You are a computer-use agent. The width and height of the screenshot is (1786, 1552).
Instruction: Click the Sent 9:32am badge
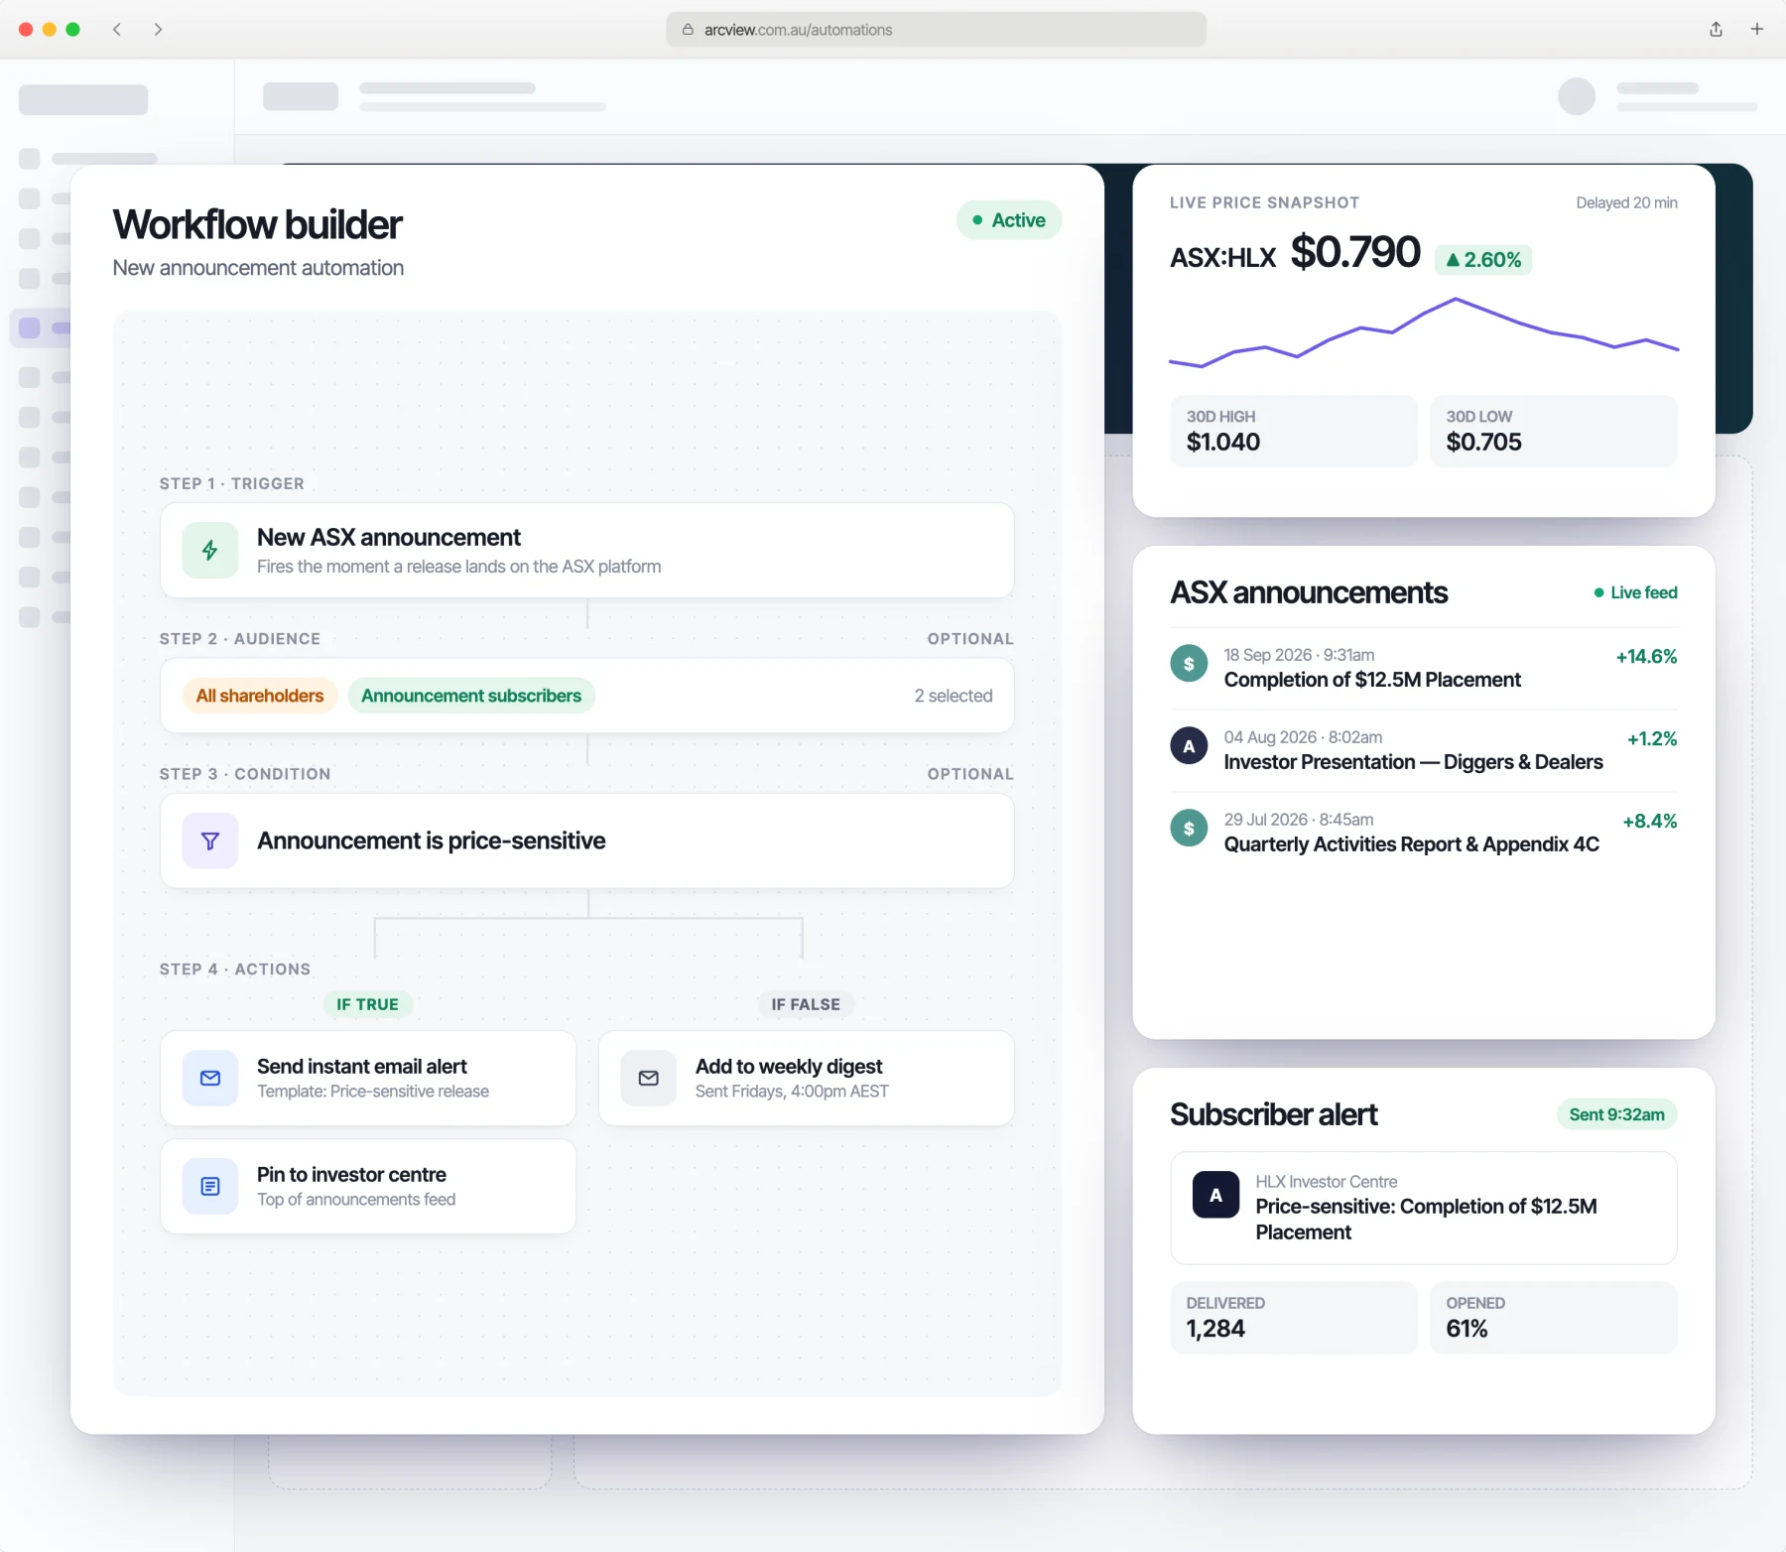(1617, 1114)
